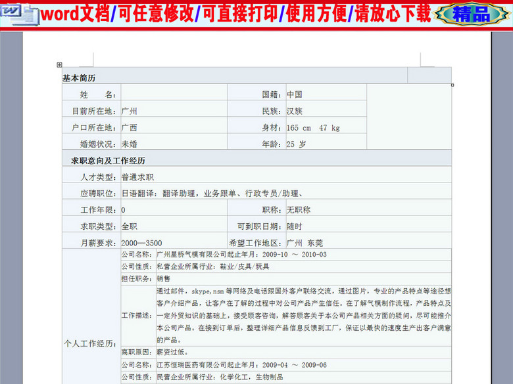Click the 精品 badge in banner
Image resolution: width=513 pixels, height=384 pixels.
[472, 14]
